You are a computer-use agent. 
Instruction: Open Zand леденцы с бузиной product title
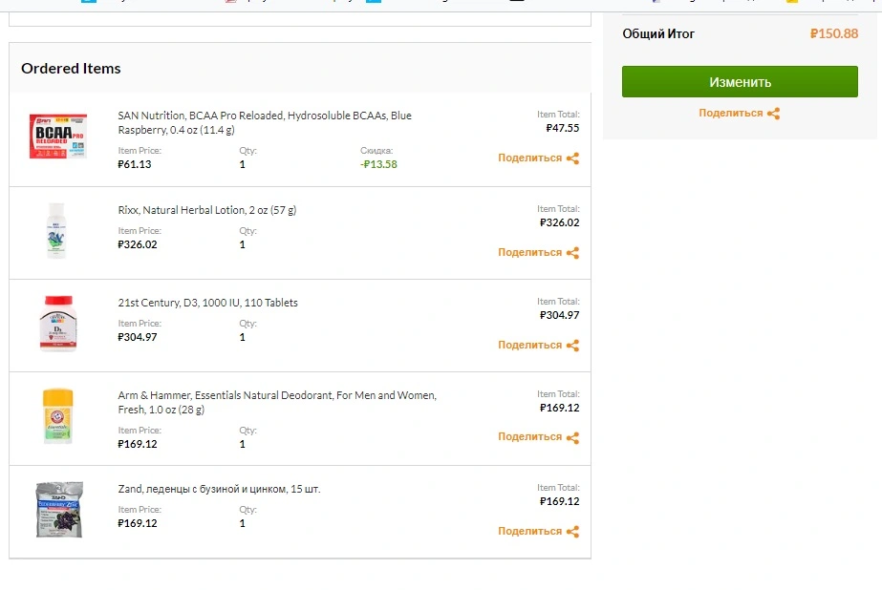(x=219, y=489)
